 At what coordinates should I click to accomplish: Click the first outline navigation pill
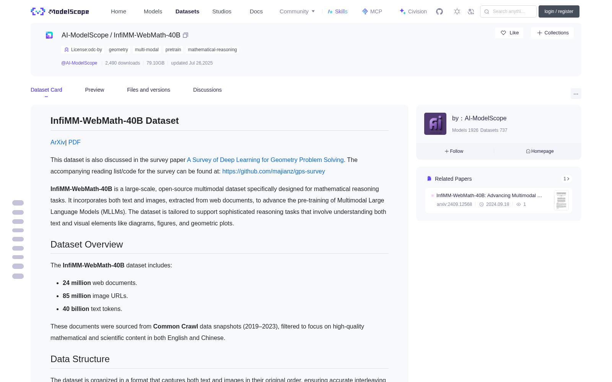coord(18,203)
